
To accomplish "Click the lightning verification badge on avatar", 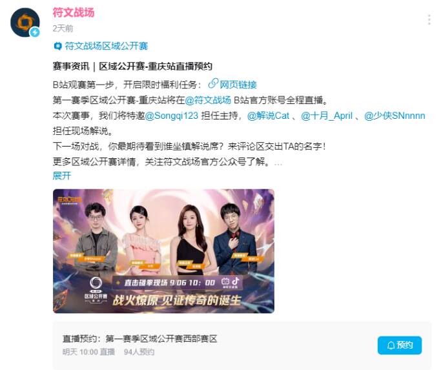I will [x=35, y=32].
